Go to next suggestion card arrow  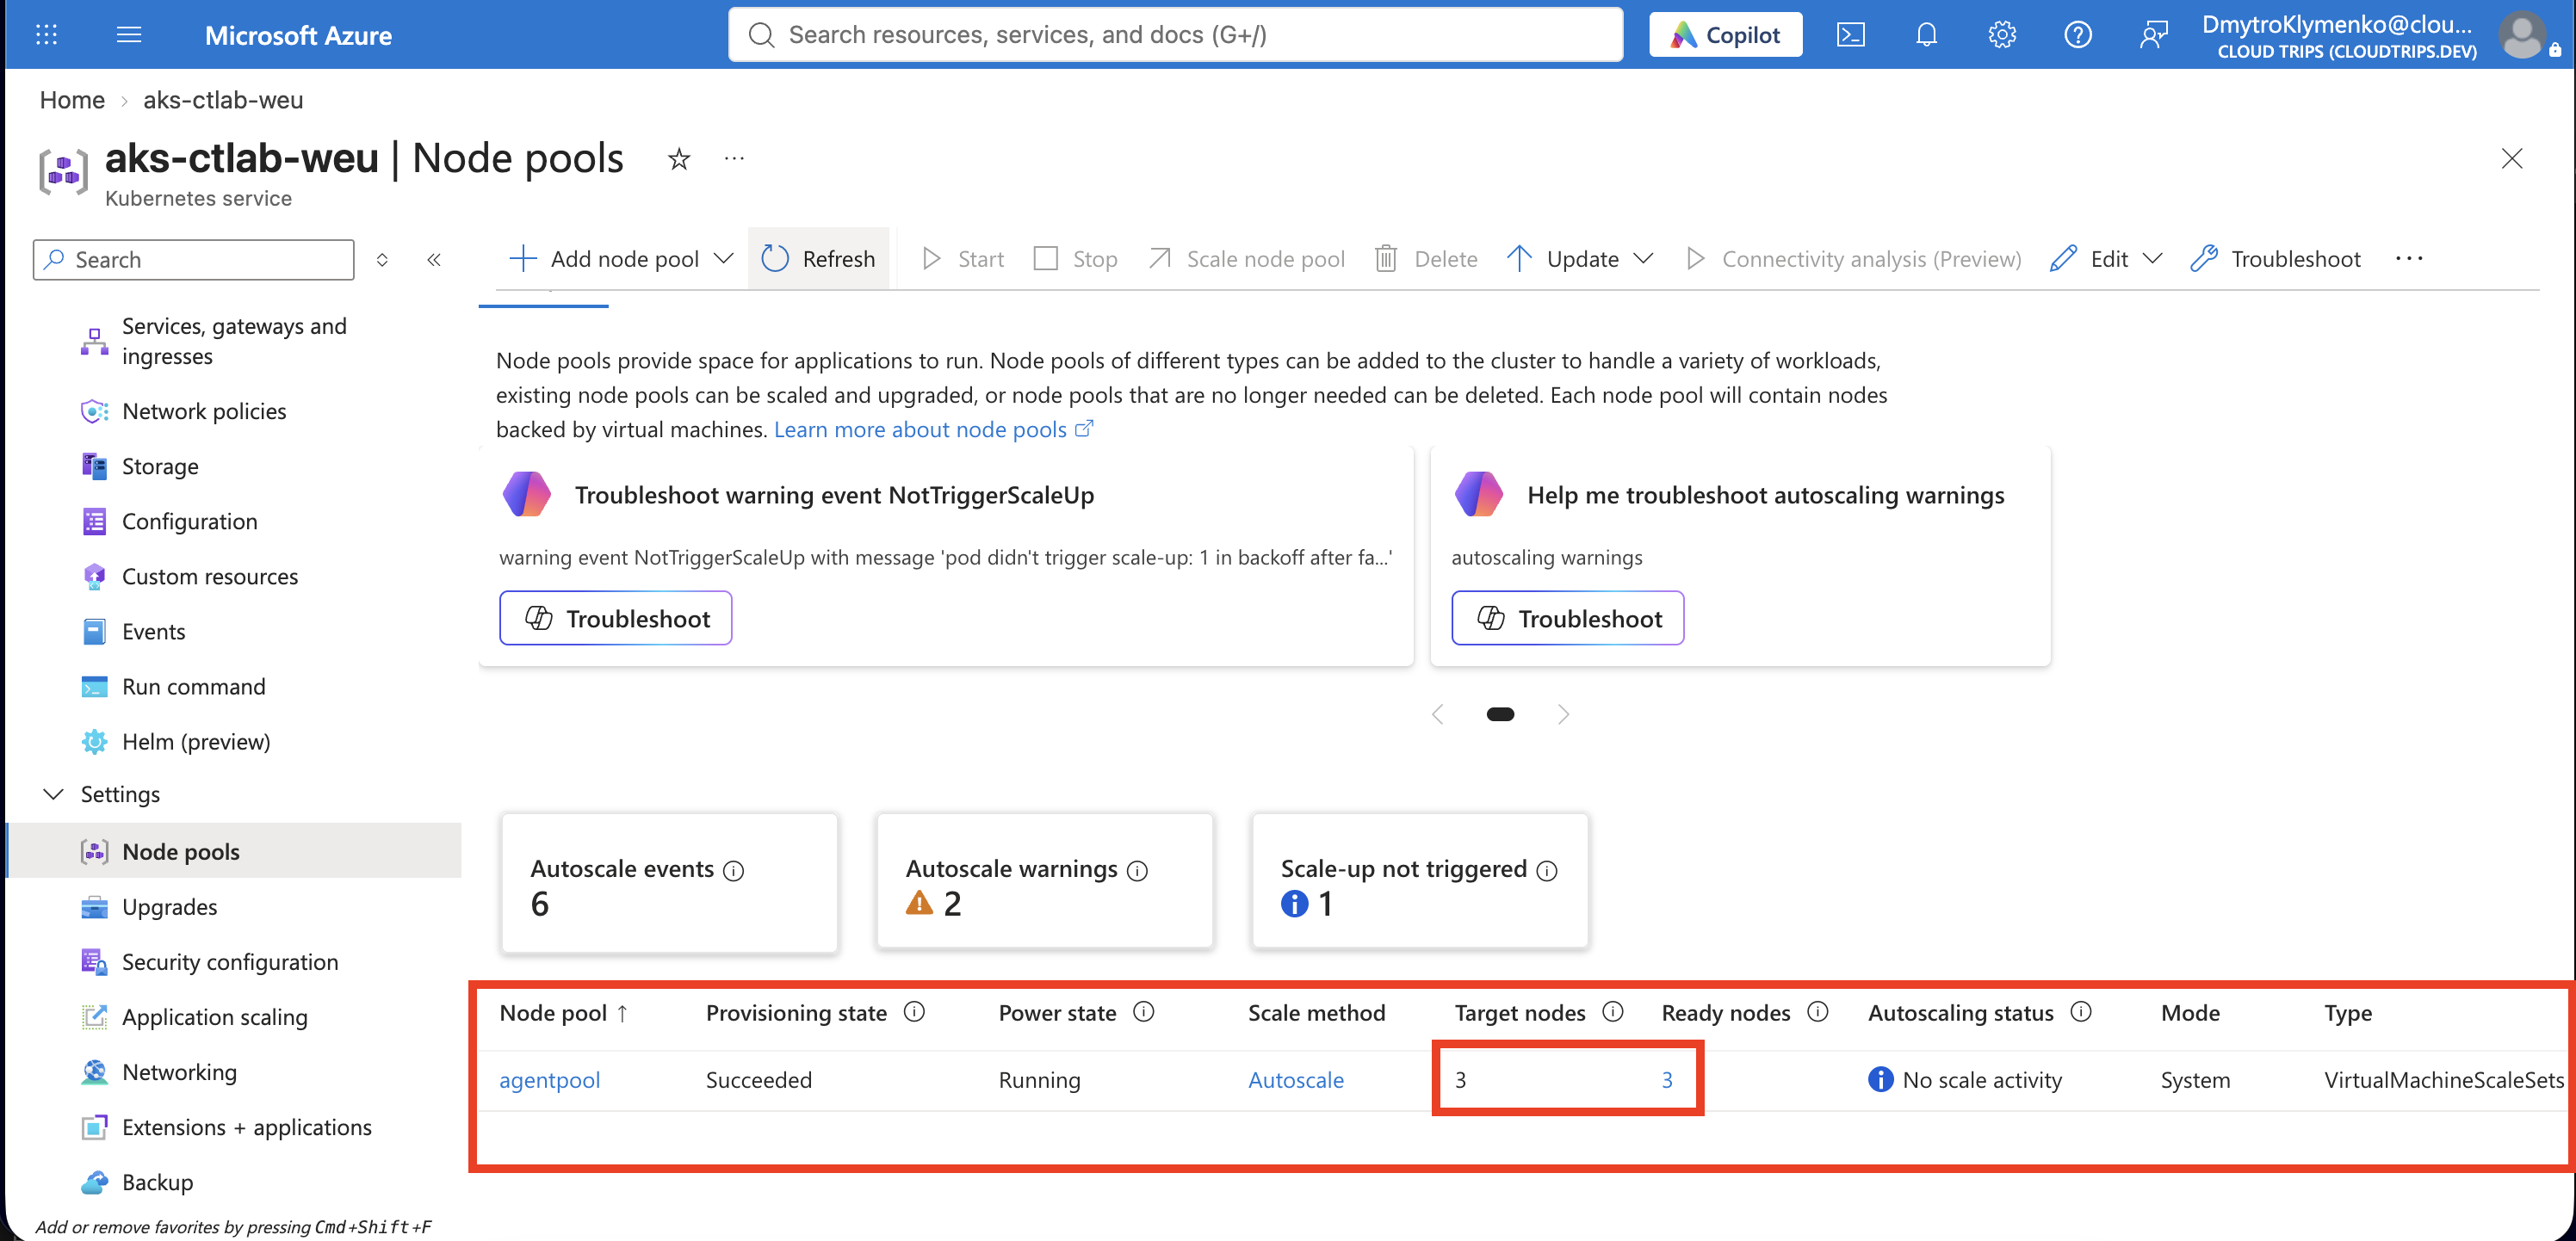(x=1563, y=713)
